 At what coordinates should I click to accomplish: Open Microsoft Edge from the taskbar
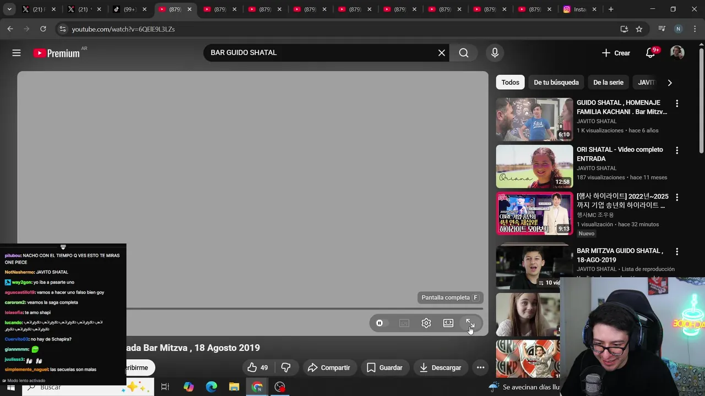pyautogui.click(x=211, y=387)
